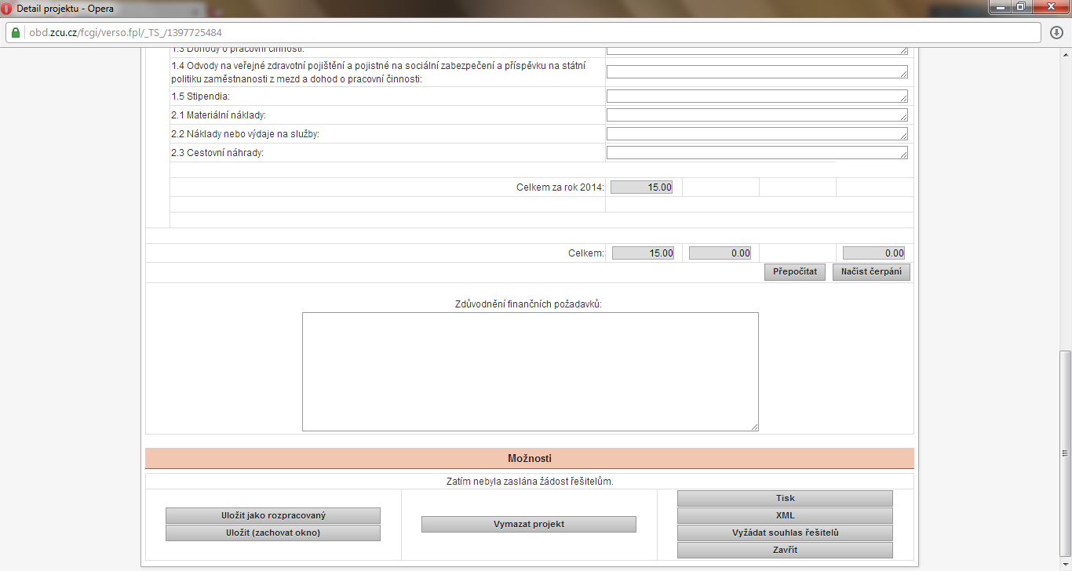1072x571 pixels.
Task: Click resize grip of Zdůvodnění textarea
Action: click(754, 427)
